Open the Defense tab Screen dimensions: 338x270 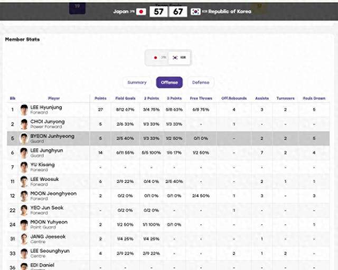[201, 82]
